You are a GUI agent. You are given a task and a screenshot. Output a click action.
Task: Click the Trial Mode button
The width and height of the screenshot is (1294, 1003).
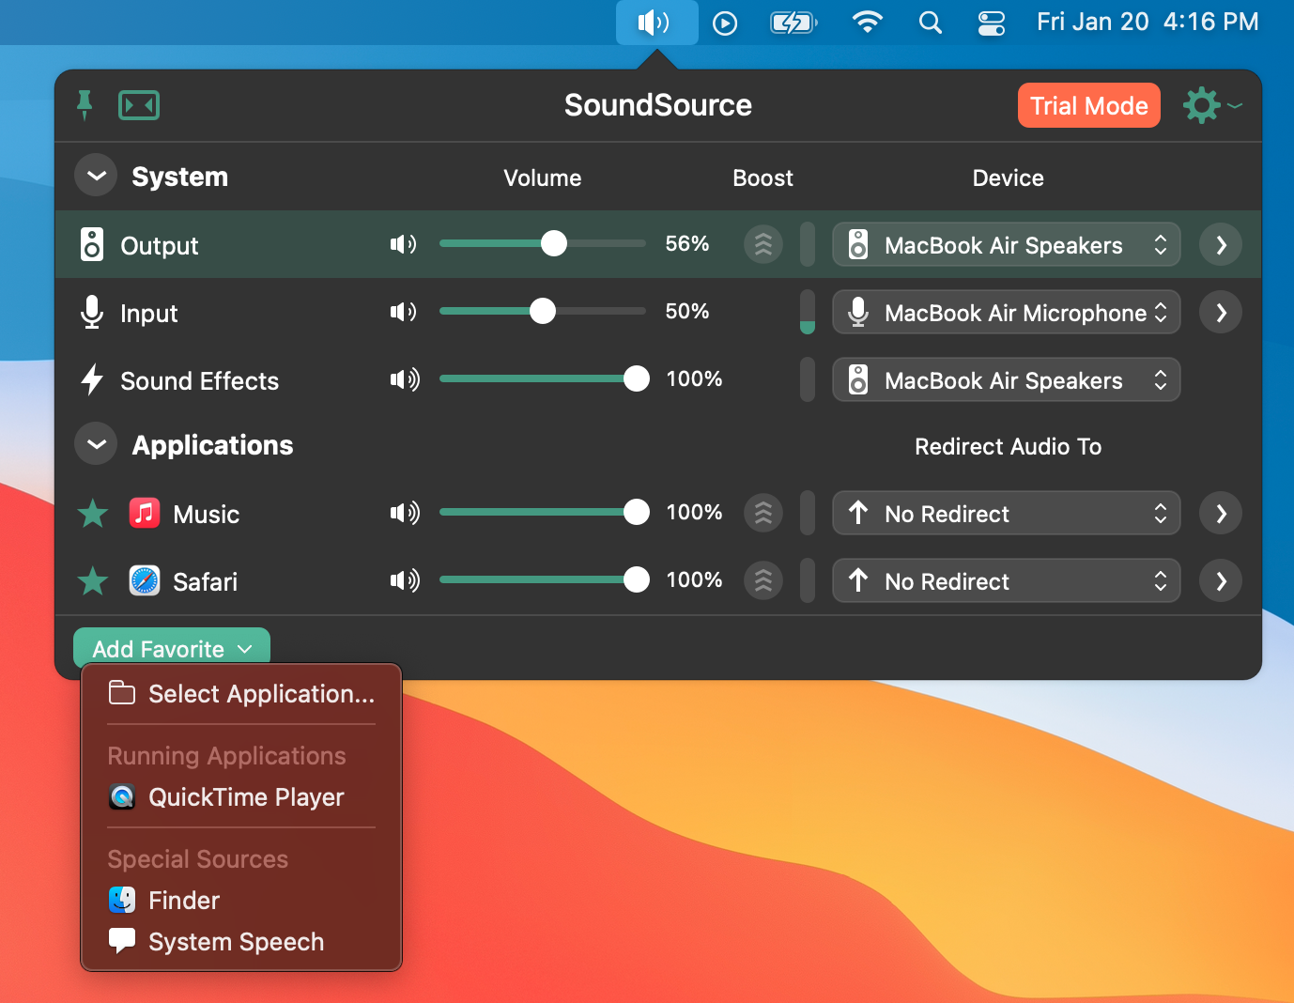coord(1089,105)
